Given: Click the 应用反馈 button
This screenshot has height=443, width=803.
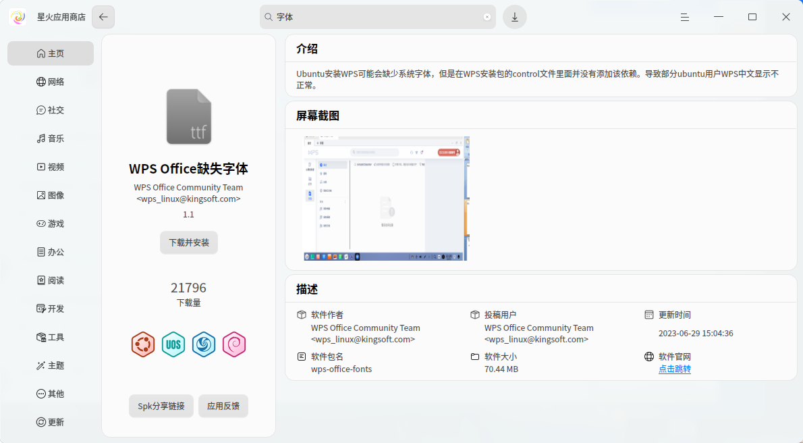Looking at the screenshot, I should pyautogui.click(x=223, y=406).
